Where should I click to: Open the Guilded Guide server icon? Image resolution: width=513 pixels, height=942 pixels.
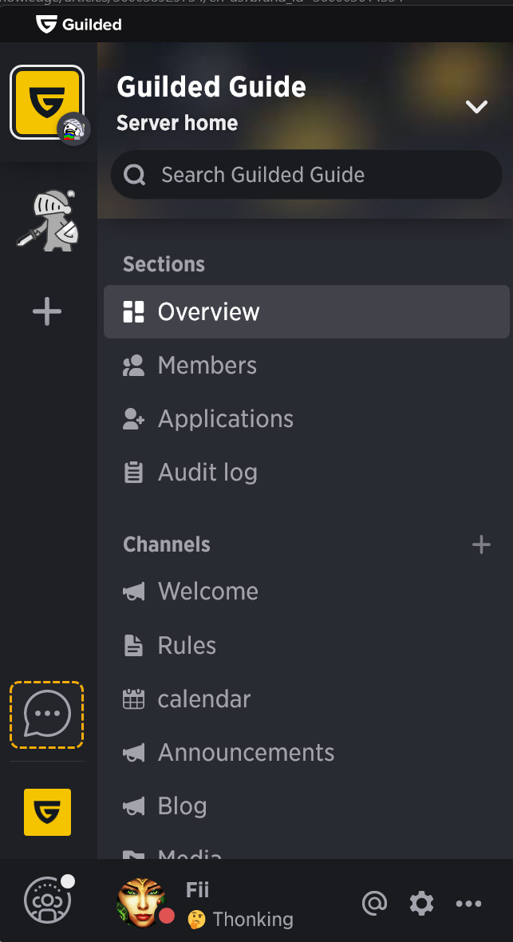[x=47, y=102]
